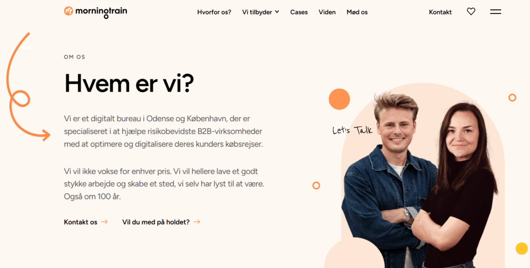Select Mød os in the navigation
The height and width of the screenshot is (268, 530).
click(357, 12)
